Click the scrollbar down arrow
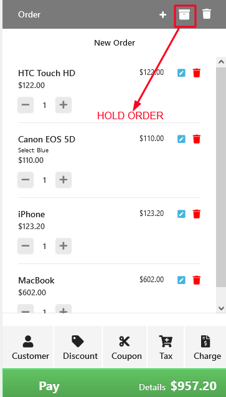 [x=221, y=308]
